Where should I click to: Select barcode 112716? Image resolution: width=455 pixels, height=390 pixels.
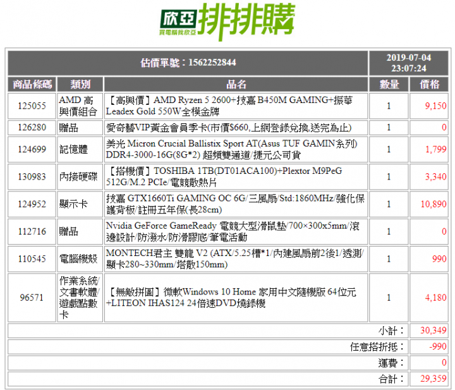click(32, 231)
